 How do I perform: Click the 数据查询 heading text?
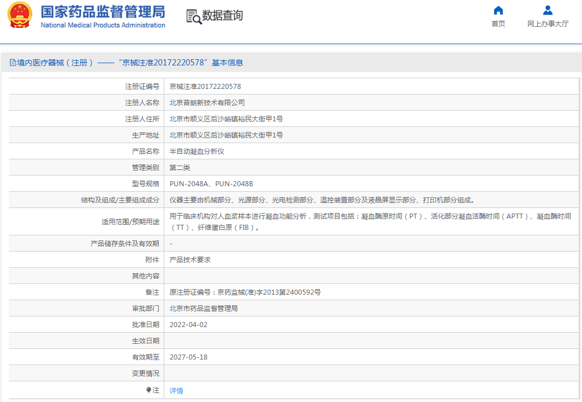point(223,16)
